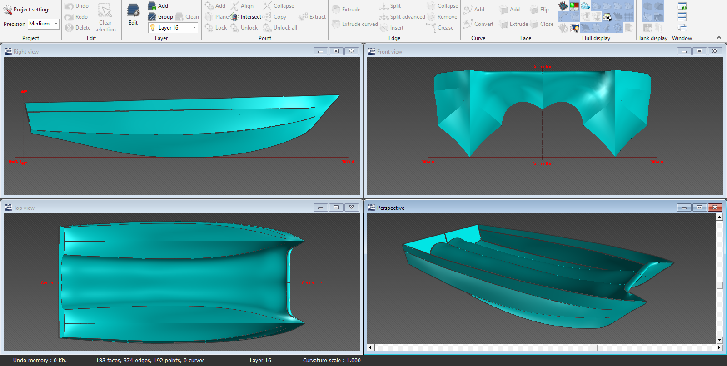This screenshot has width=727, height=366.
Task: Activate the Top view window title
Action: tap(24, 208)
